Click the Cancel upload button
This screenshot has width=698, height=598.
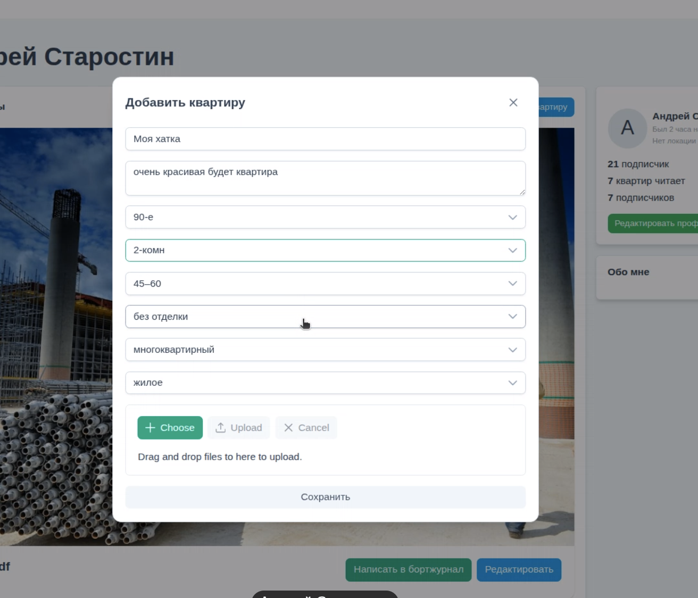click(x=306, y=428)
